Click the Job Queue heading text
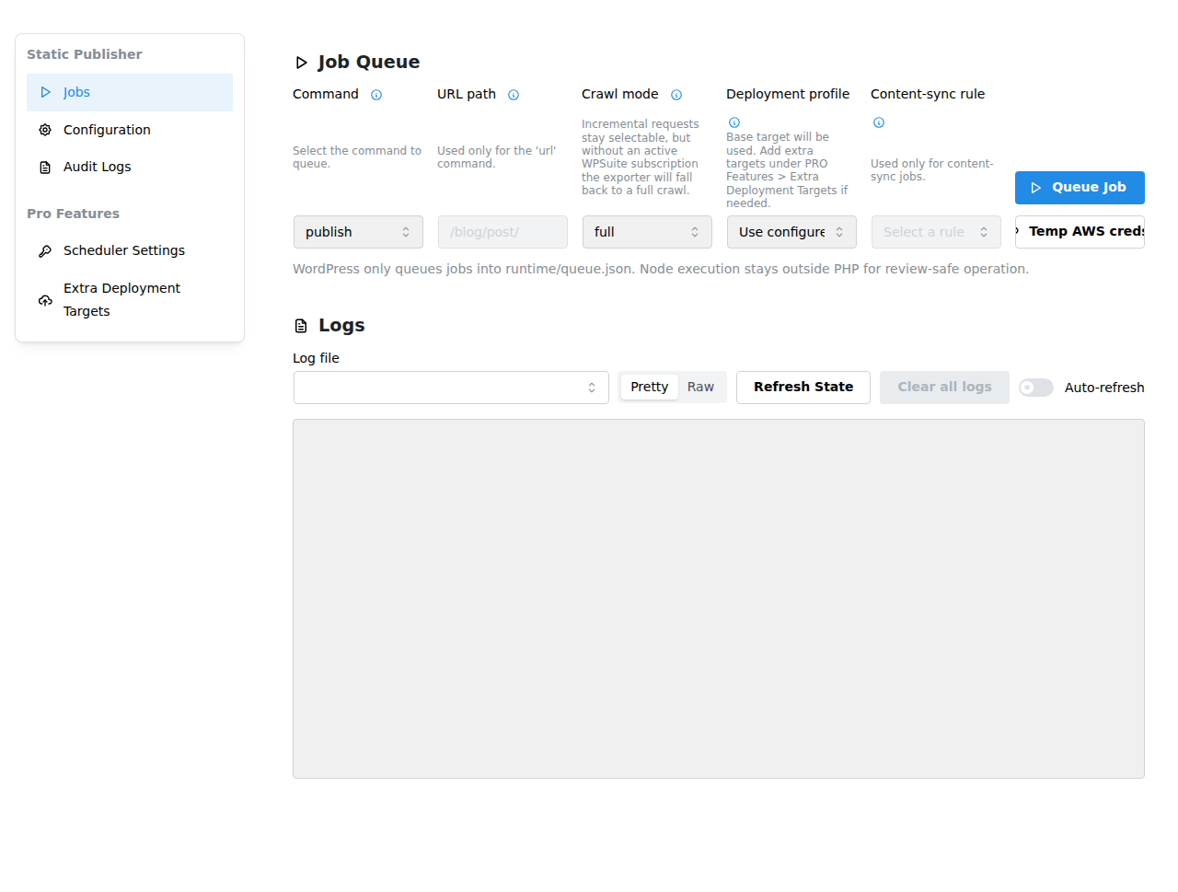This screenshot has height=892, width=1178. [369, 62]
